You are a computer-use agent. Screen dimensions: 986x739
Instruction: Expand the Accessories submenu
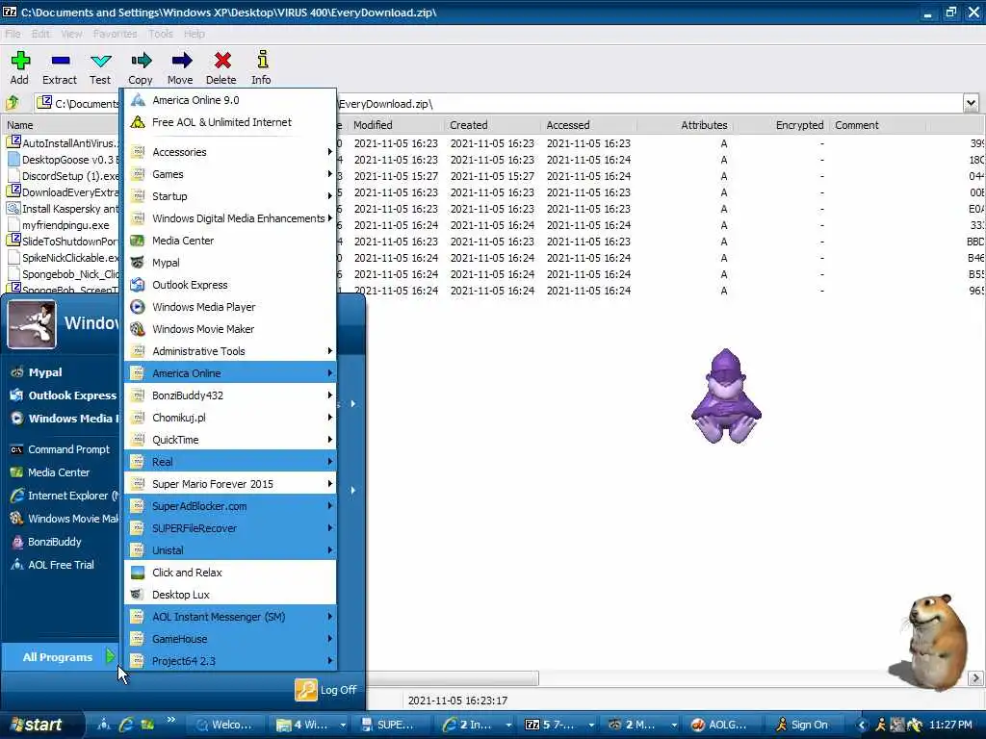click(x=231, y=151)
